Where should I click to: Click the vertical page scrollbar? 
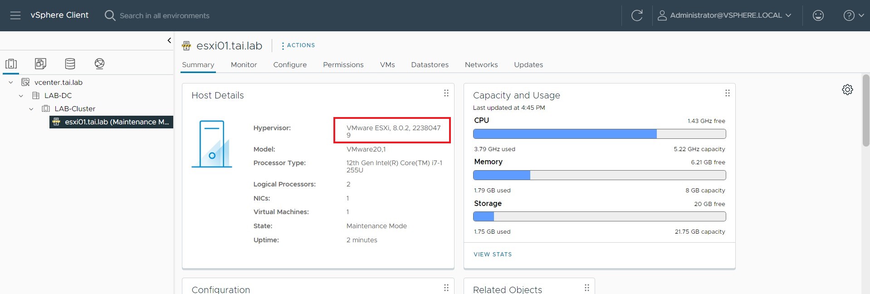tap(866, 110)
